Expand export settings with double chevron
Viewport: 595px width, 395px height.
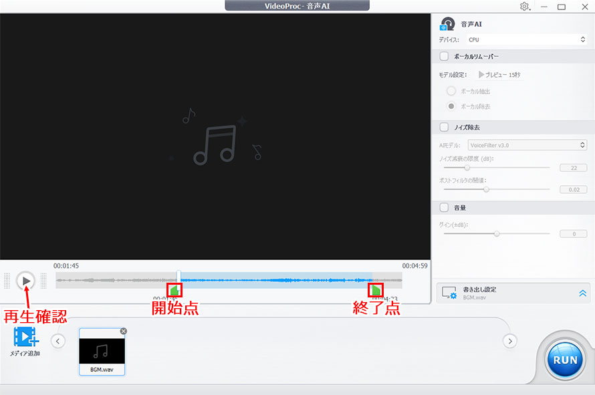pyautogui.click(x=582, y=293)
